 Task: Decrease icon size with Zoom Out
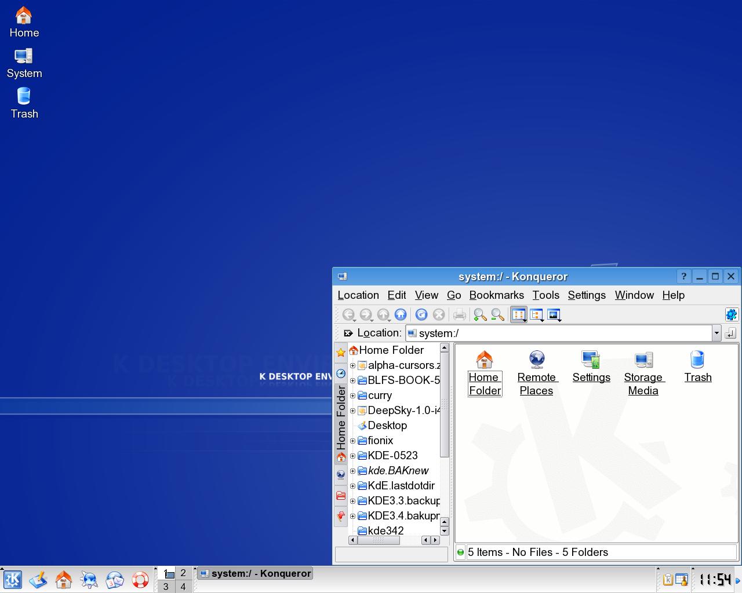(x=497, y=314)
